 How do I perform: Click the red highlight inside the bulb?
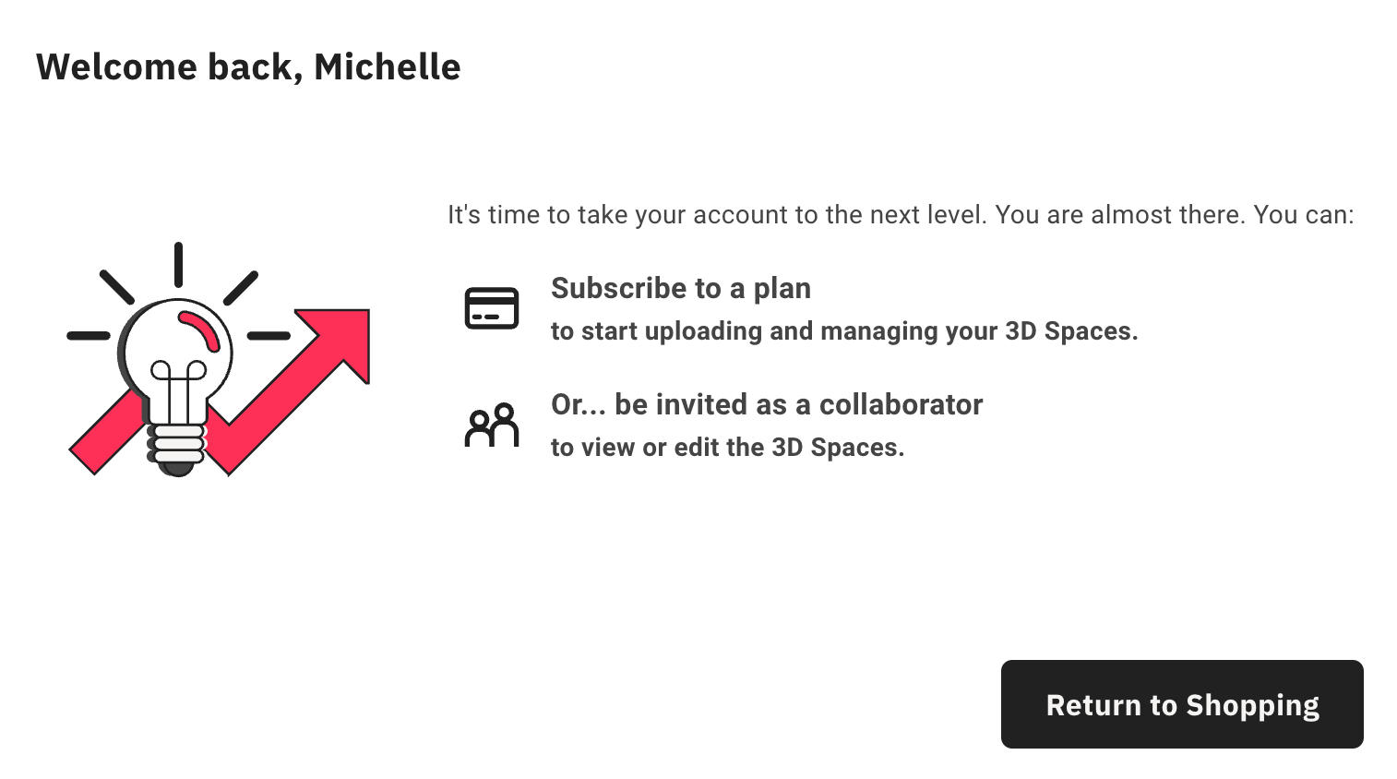pos(201,330)
